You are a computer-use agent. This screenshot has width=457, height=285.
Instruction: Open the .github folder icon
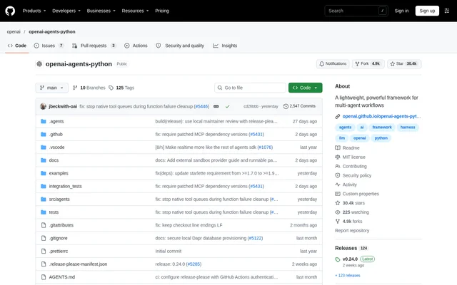(44, 135)
